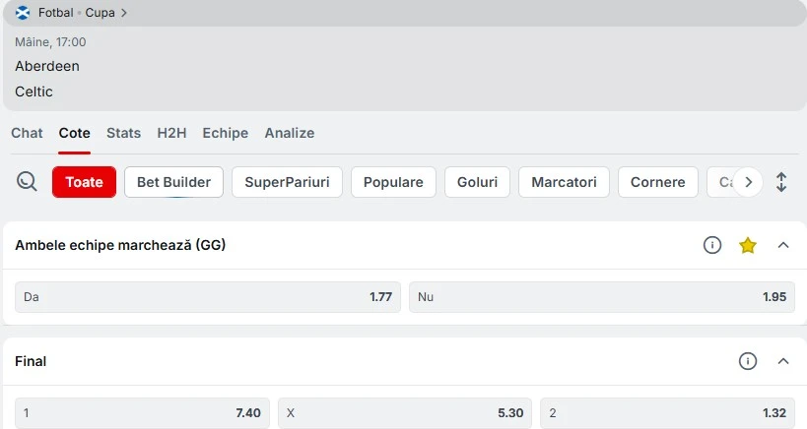Open the Fotbal Cupa breadcrumb chevron
The image size is (807, 429).
click(123, 13)
